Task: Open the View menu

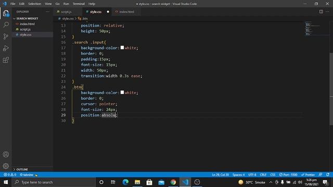Action: click(48, 4)
